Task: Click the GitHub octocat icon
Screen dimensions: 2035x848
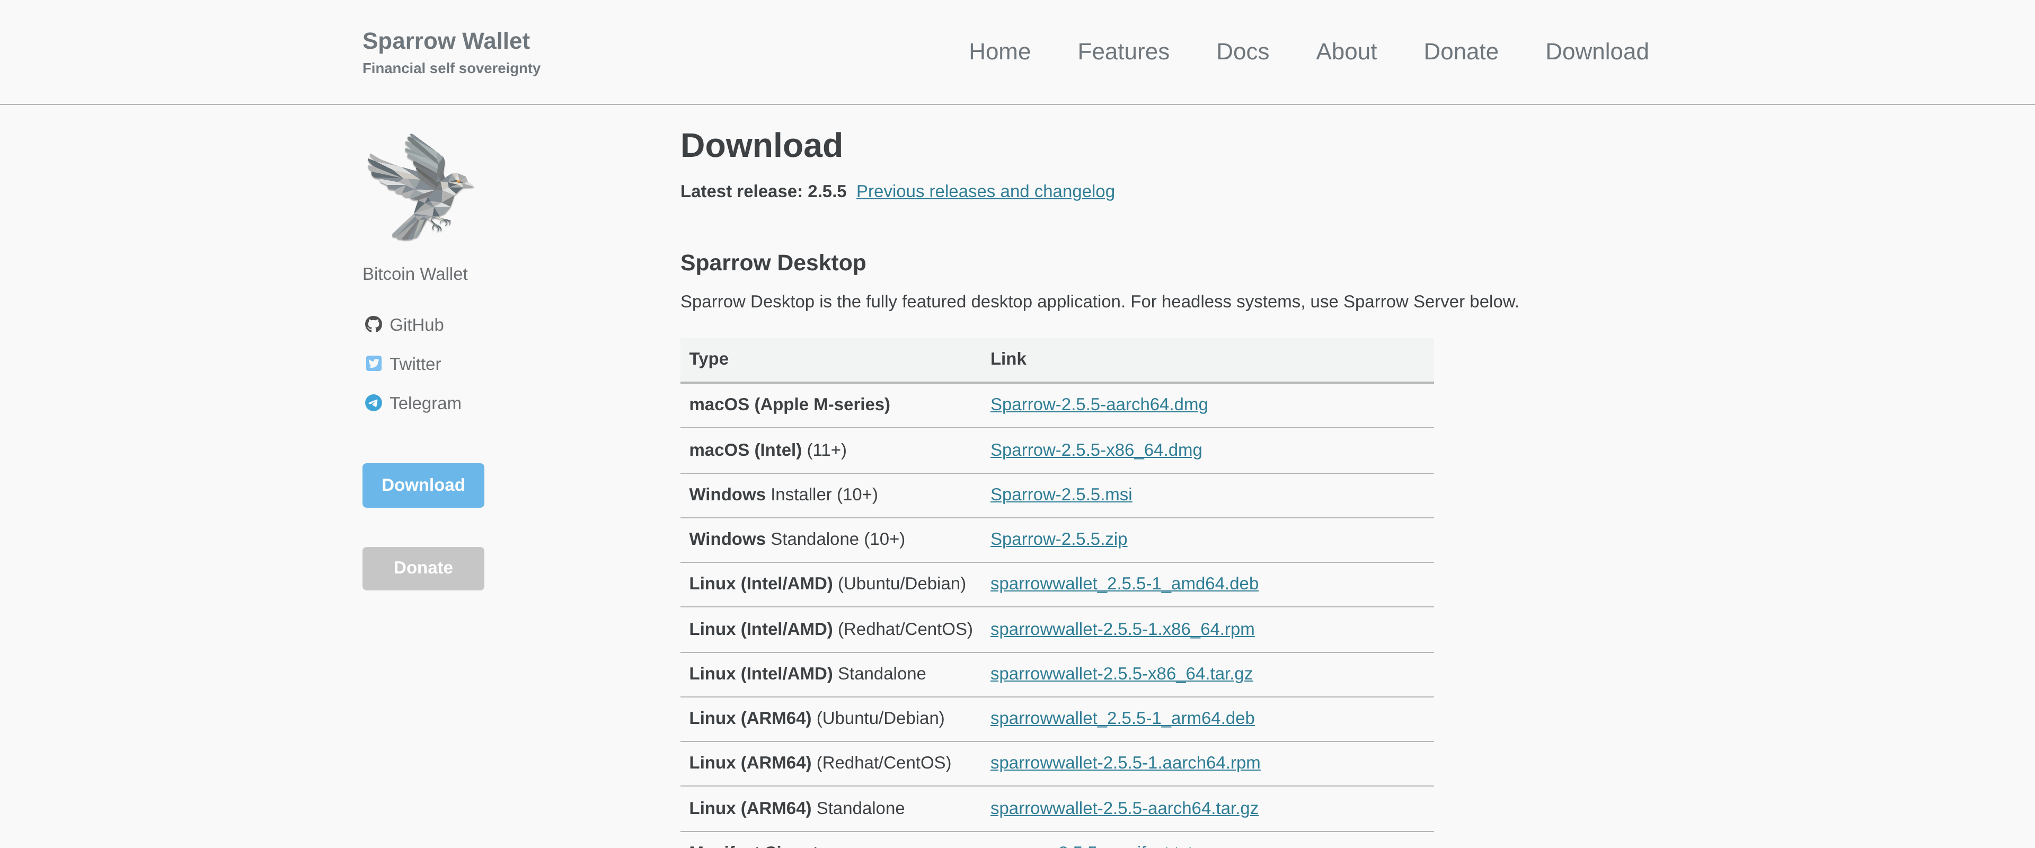Action: pos(374,325)
